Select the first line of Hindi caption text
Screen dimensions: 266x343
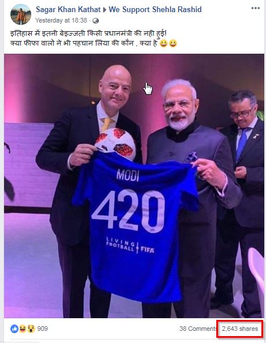point(88,34)
